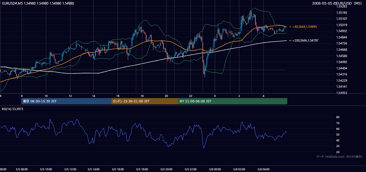Click RSI axis level 20
Viewport: 366px width, 172px height.
pyautogui.click(x=338, y=152)
